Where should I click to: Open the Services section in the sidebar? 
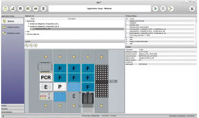pyautogui.click(x=13, y=109)
